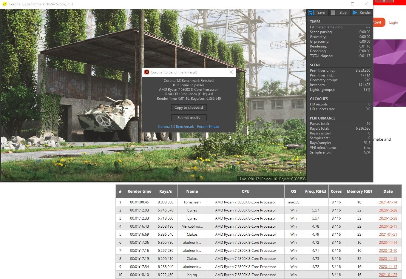The image size is (406, 279).
Task: Click name cell hq-hq
Action: coord(192,275)
